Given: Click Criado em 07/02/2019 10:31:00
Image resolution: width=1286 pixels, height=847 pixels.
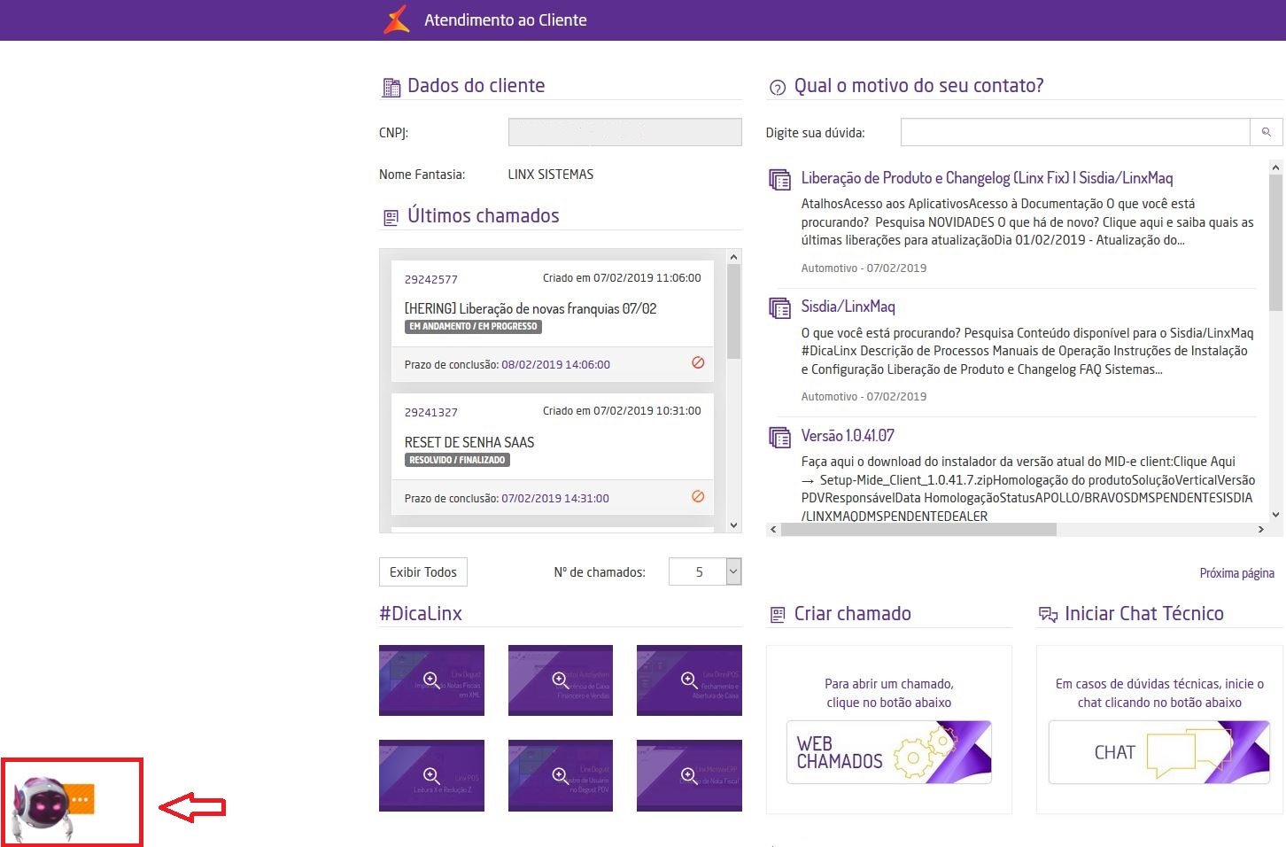Looking at the screenshot, I should click(x=622, y=410).
